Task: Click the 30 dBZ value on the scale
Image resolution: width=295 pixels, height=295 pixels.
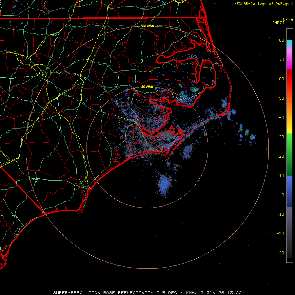Action: [282, 137]
